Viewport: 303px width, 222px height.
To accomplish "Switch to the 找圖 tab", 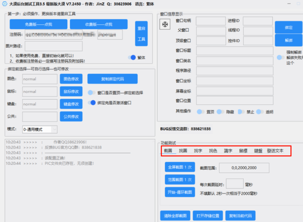I will pos(183,151).
